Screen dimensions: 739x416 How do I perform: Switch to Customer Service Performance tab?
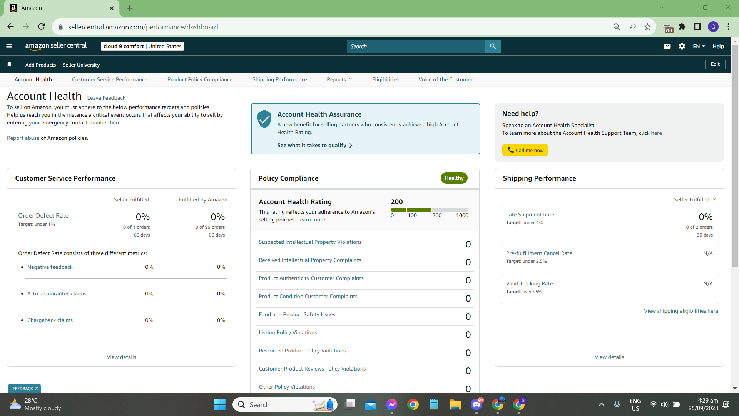coord(110,79)
